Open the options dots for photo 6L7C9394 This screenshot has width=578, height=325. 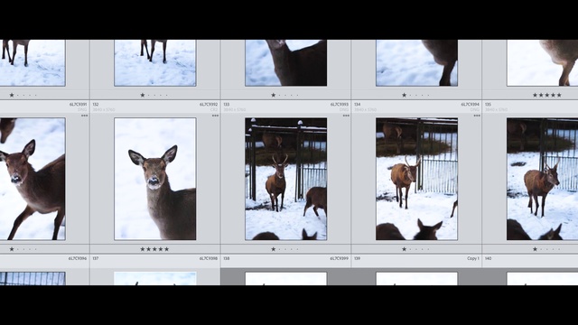[x=477, y=116]
